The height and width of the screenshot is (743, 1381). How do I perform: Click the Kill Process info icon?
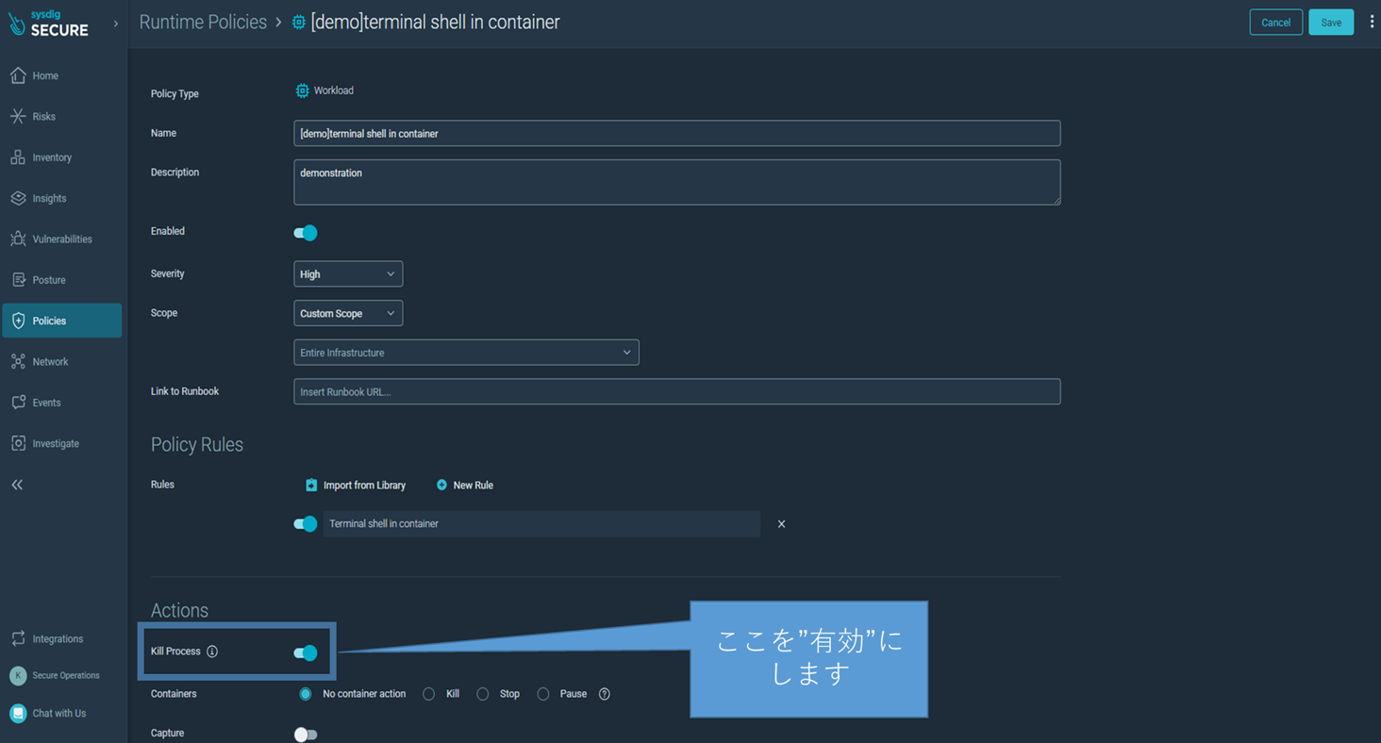212,652
